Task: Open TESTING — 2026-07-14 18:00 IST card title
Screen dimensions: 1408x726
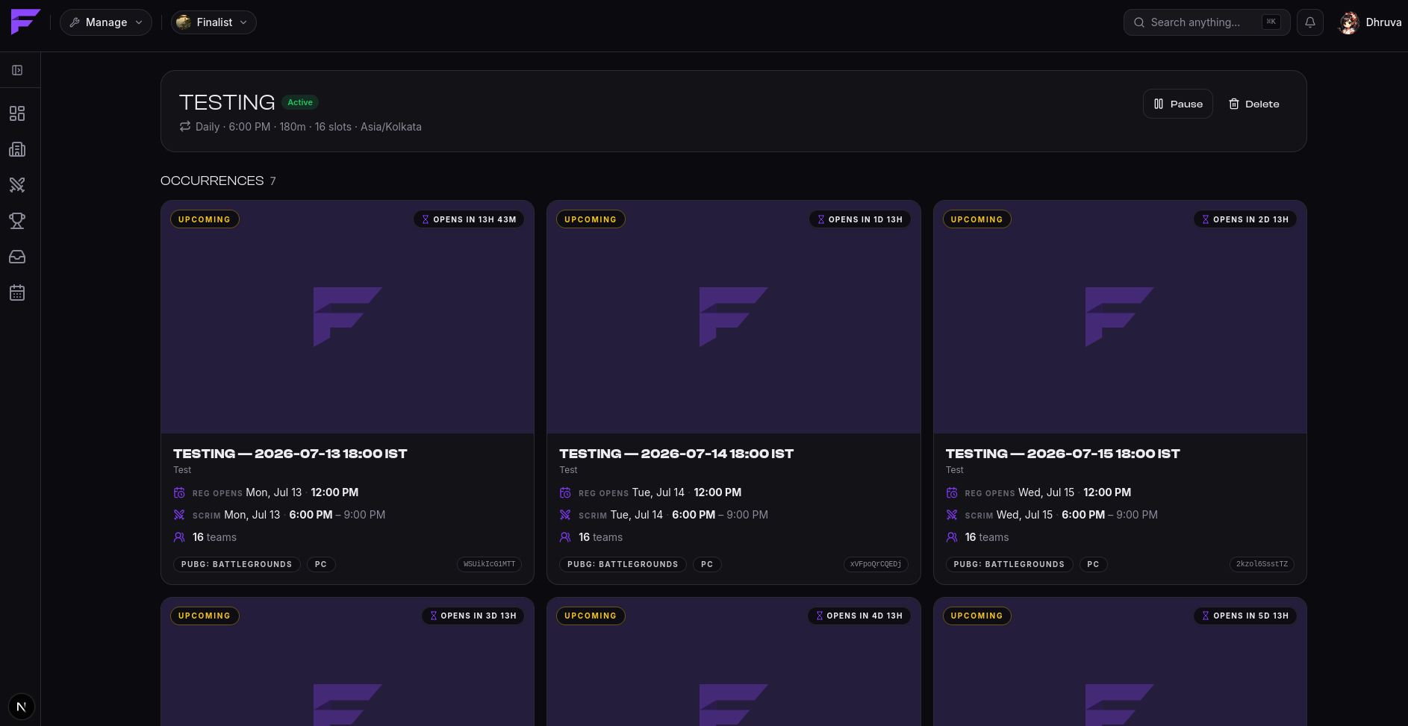Action: (676, 454)
